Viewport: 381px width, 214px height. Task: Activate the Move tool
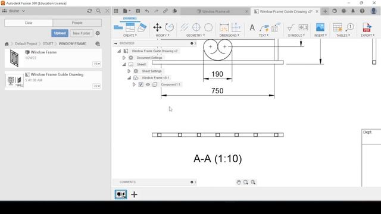tap(157, 27)
